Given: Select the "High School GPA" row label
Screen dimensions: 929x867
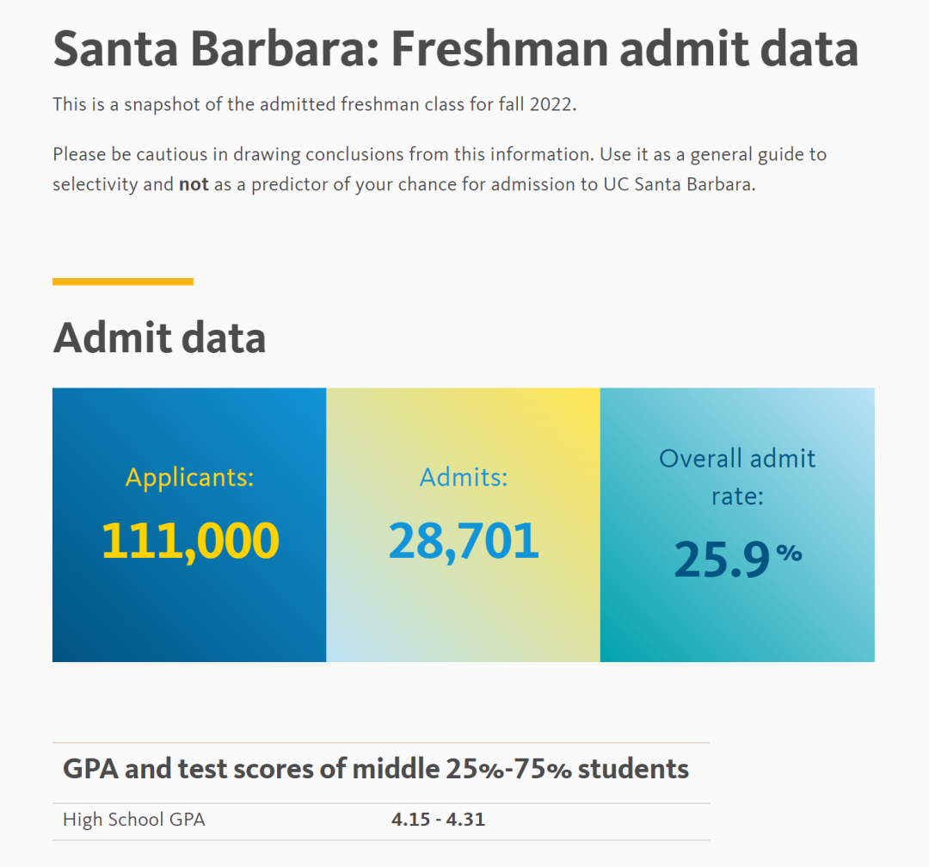Looking at the screenshot, I should 134,820.
